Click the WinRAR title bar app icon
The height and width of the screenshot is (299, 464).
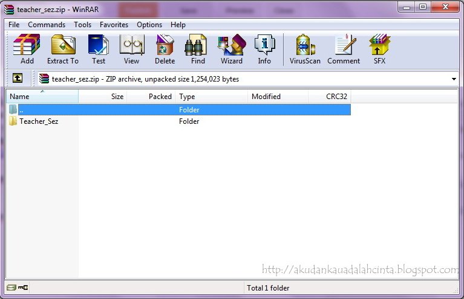click(x=9, y=10)
